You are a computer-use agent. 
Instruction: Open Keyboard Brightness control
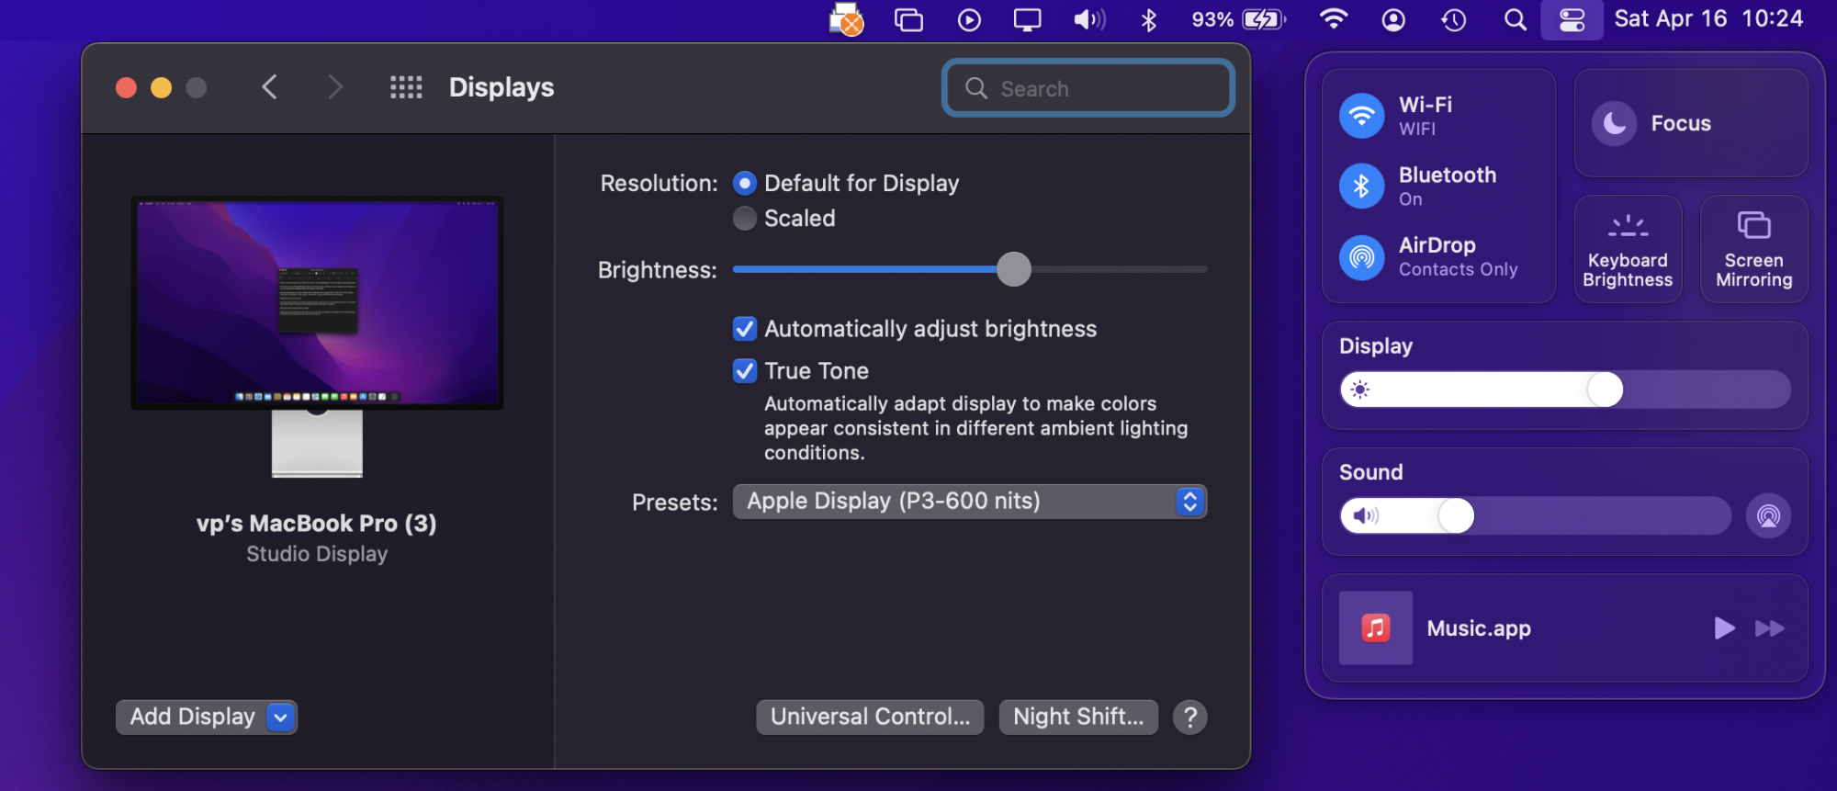pyautogui.click(x=1628, y=249)
